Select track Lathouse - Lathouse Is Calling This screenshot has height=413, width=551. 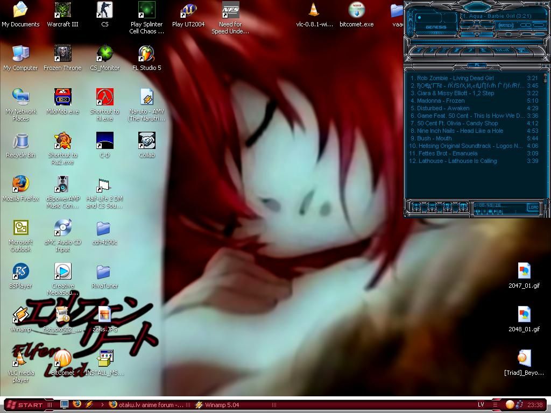[x=474, y=161]
